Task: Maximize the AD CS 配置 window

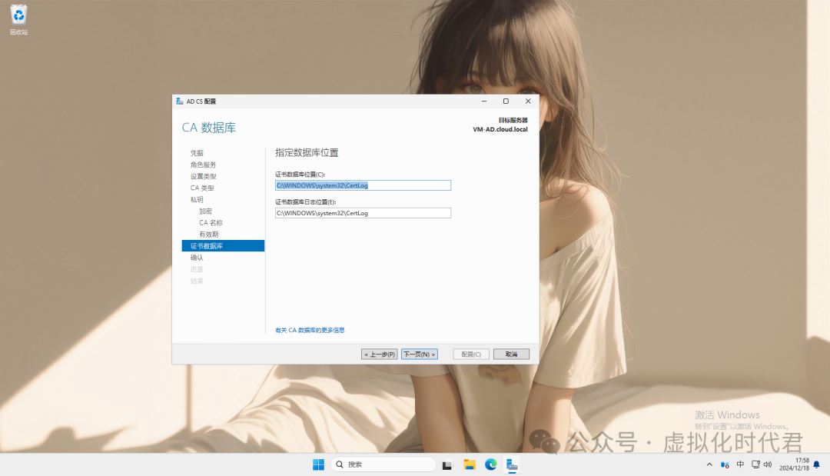Action: (x=506, y=102)
